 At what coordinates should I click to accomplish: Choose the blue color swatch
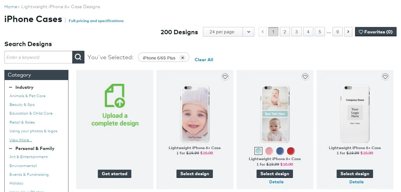coord(280,151)
